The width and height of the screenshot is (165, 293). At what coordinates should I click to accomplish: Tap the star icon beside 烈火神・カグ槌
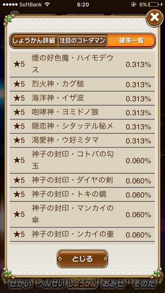click(16, 84)
